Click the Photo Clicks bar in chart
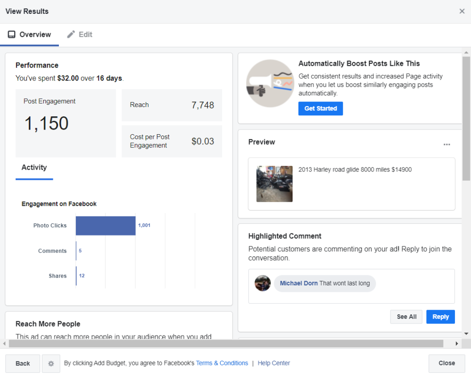Viewport: 471px width, 375px height. click(x=105, y=226)
